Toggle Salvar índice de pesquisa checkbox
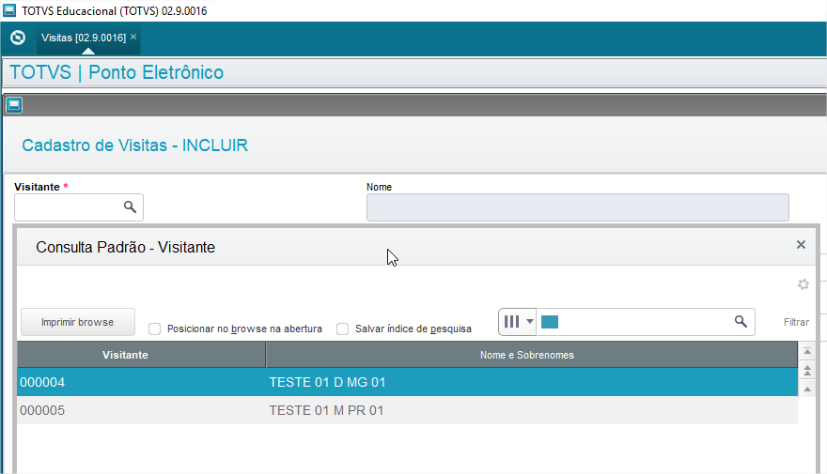Screen dimensions: 827x474 point(343,329)
